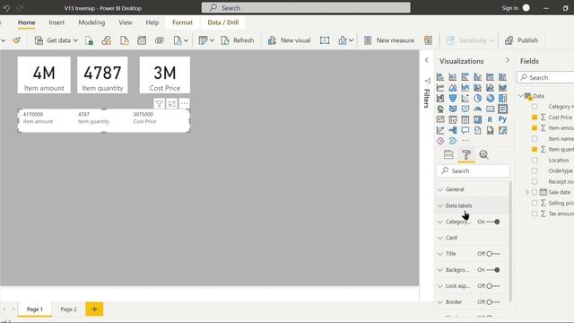
Task: Check the Item name field checkbox
Action: (535, 139)
